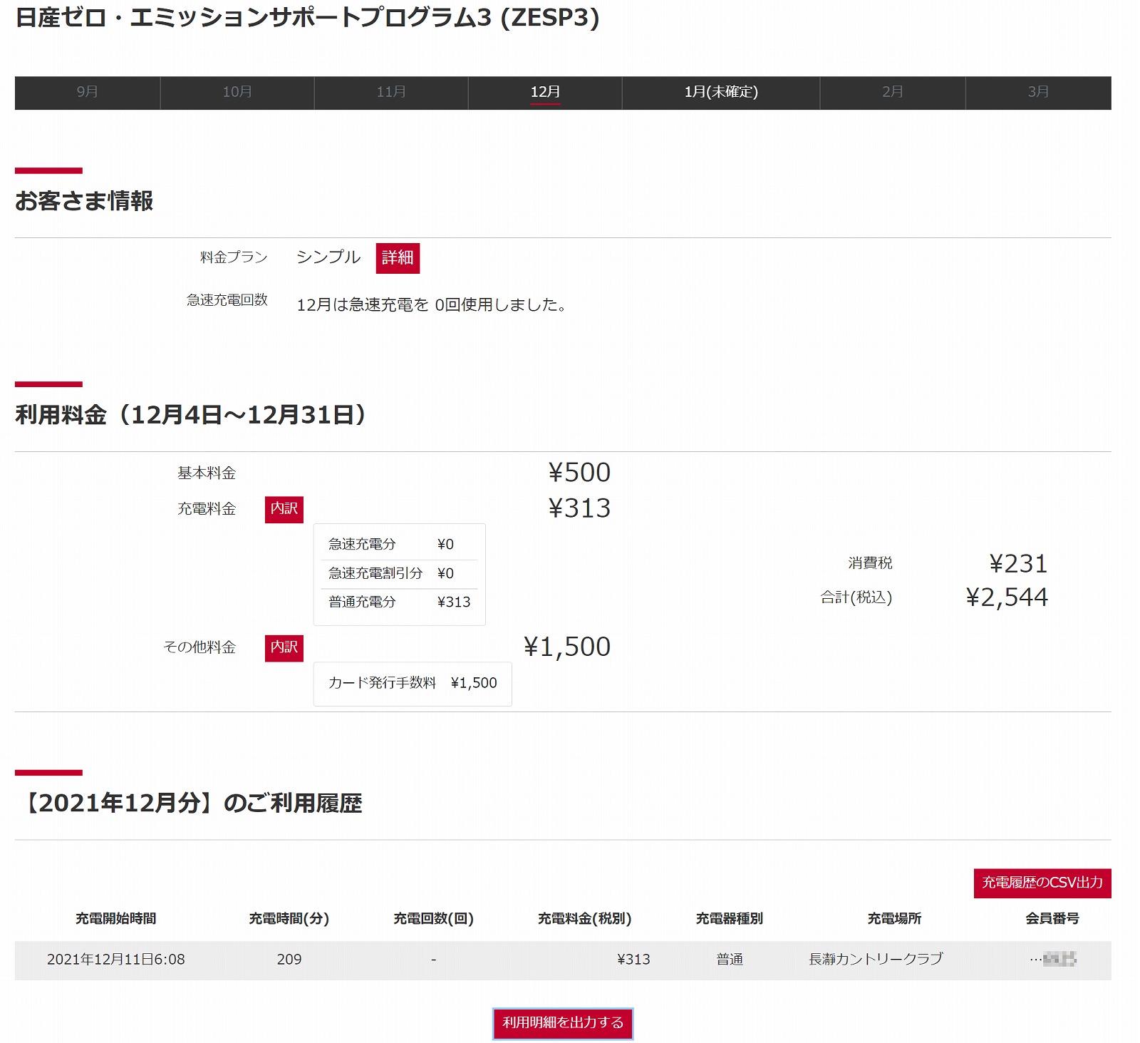The height and width of the screenshot is (1043, 1140).
Task: Switch to the 9月 tab
Action: [x=87, y=92]
